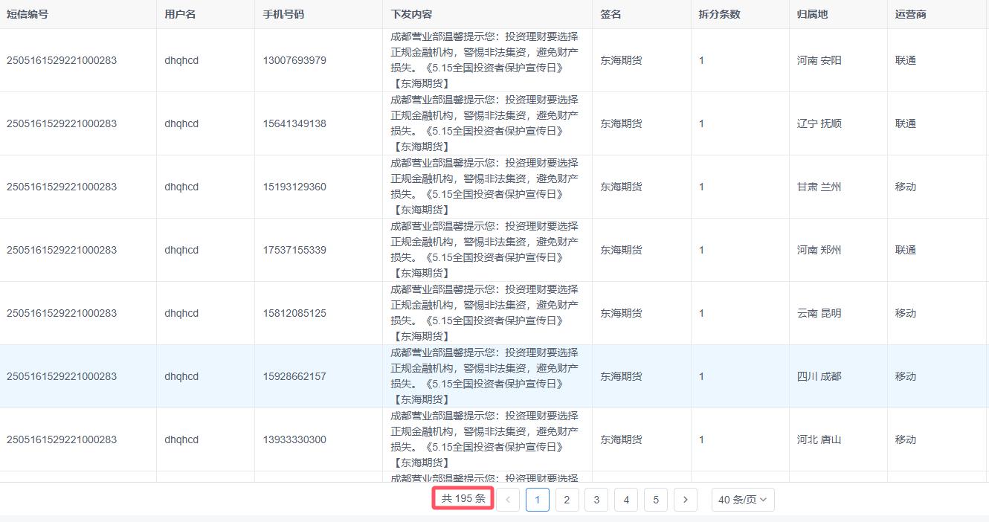
Task: Click the previous page arrow button
Action: click(508, 500)
